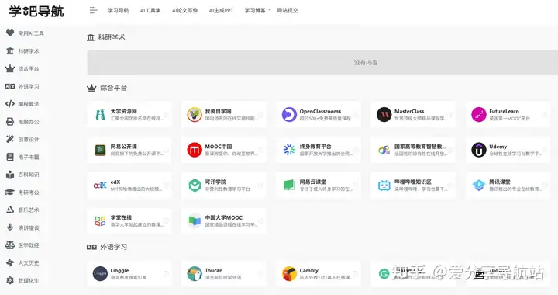Open the MOOC中国 card

click(224, 150)
